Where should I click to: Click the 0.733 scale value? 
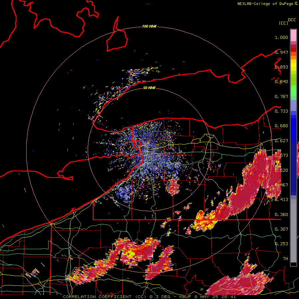(x=281, y=111)
